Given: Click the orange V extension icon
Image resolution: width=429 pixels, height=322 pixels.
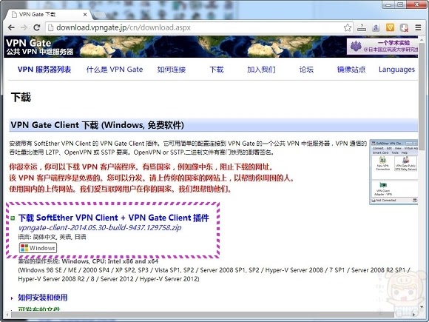Looking at the screenshot, I should pyautogui.click(x=390, y=27).
